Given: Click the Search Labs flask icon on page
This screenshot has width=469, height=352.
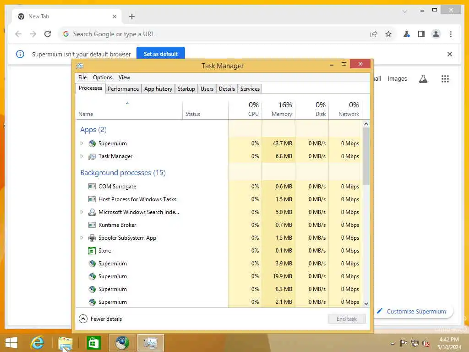Looking at the screenshot, I should coord(423,79).
